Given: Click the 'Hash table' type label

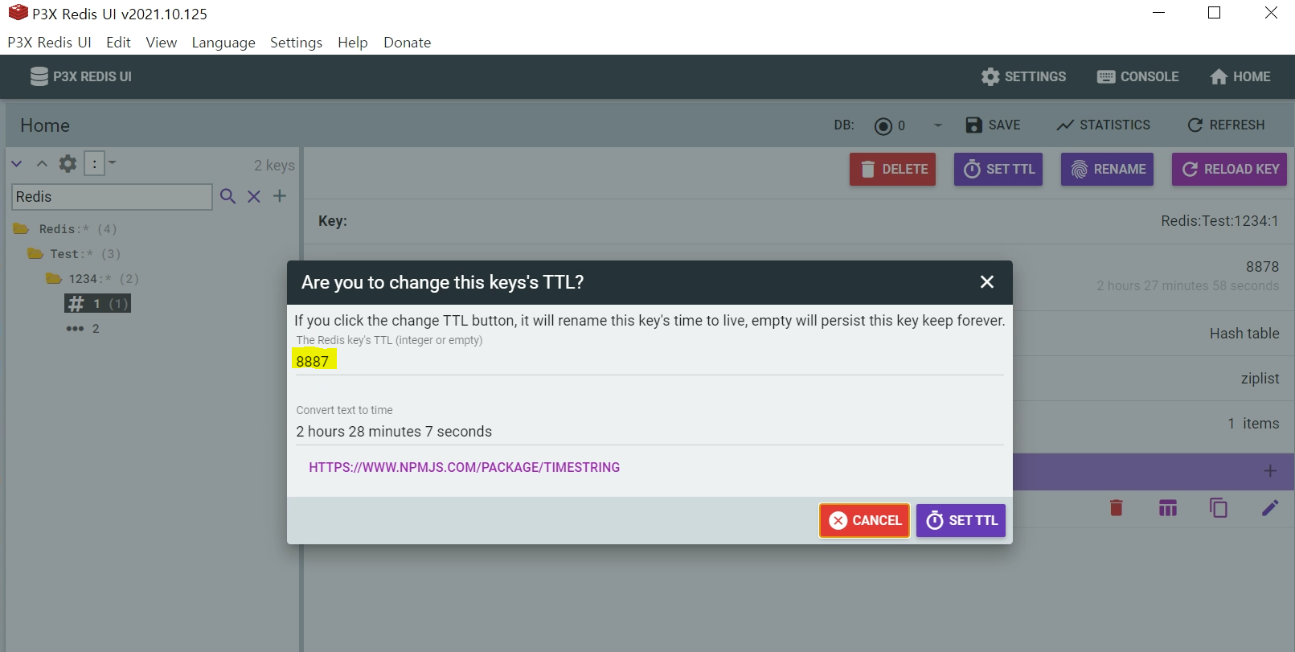Looking at the screenshot, I should (1244, 334).
